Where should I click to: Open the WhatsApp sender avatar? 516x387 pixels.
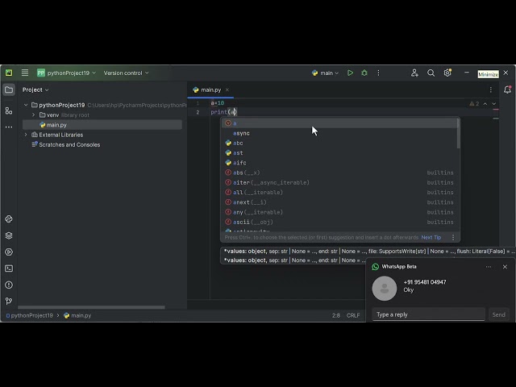(x=385, y=289)
